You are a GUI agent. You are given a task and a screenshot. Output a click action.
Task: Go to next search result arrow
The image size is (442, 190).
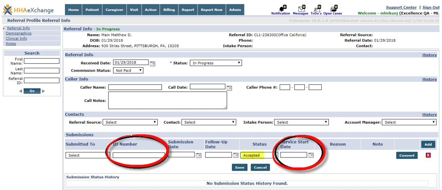click(x=43, y=91)
